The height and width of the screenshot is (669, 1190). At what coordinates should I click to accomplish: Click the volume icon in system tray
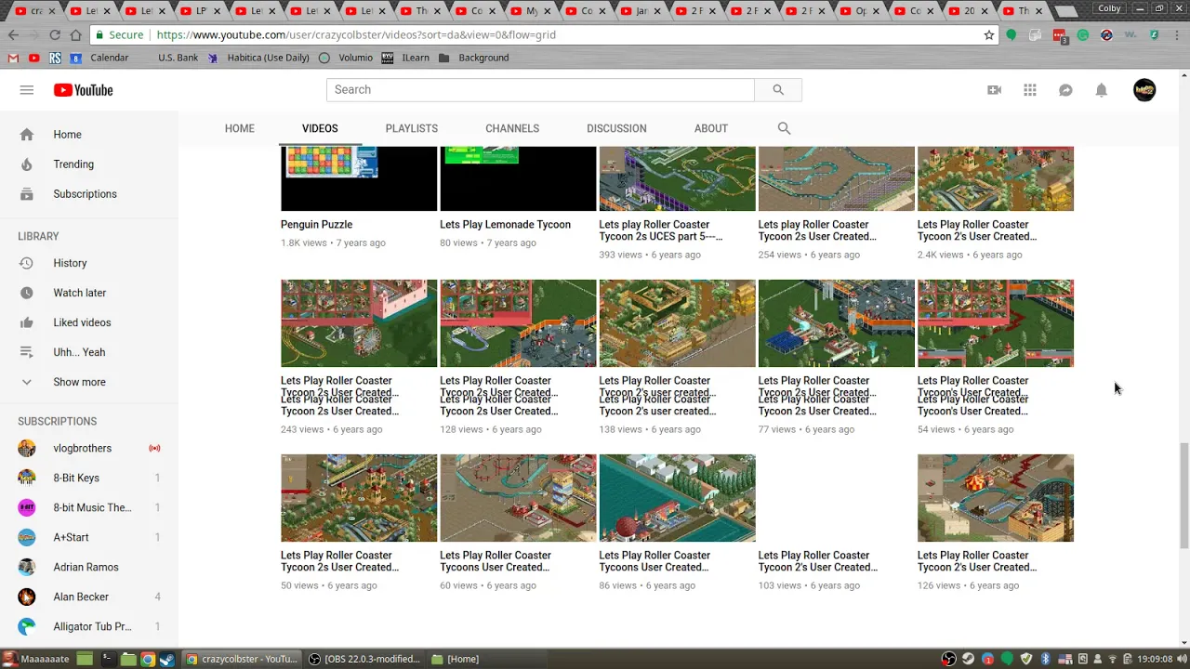pos(1183,659)
